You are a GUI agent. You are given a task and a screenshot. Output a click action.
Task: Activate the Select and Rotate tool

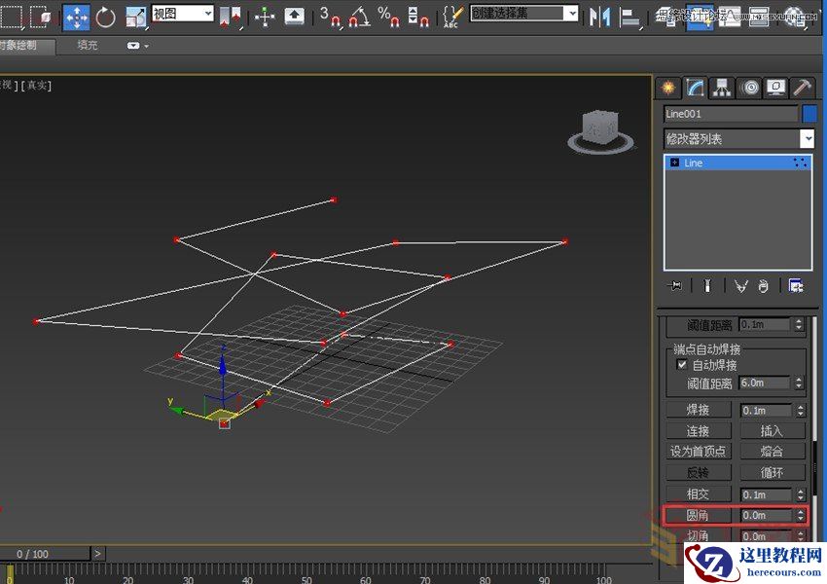106,17
